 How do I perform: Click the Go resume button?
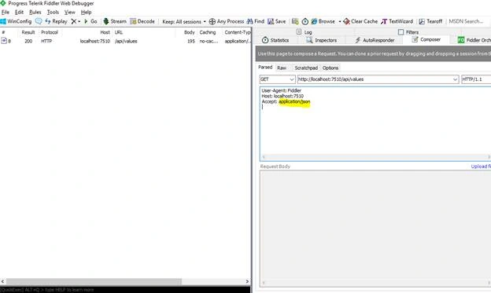pyautogui.click(x=90, y=21)
